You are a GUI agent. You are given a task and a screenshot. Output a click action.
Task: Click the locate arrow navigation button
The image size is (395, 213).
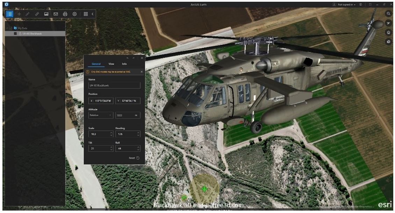pos(388,23)
